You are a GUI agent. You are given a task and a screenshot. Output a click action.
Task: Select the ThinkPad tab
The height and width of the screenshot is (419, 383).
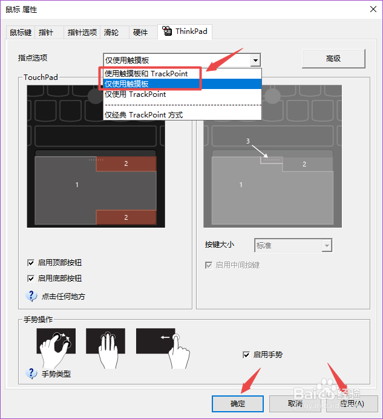pos(185,31)
